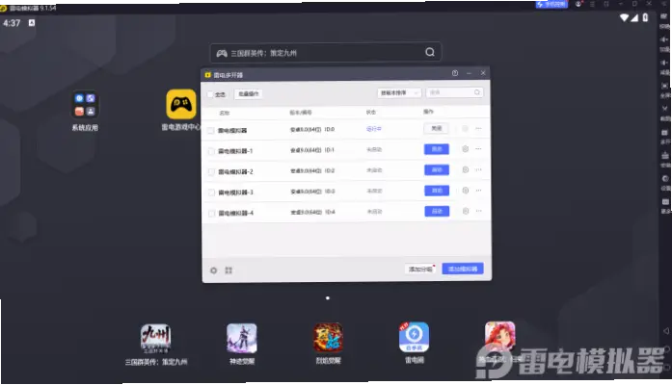The image size is (672, 385).
Task: Open more-options menu for 雷电模拟器-4
Action: [x=479, y=211]
